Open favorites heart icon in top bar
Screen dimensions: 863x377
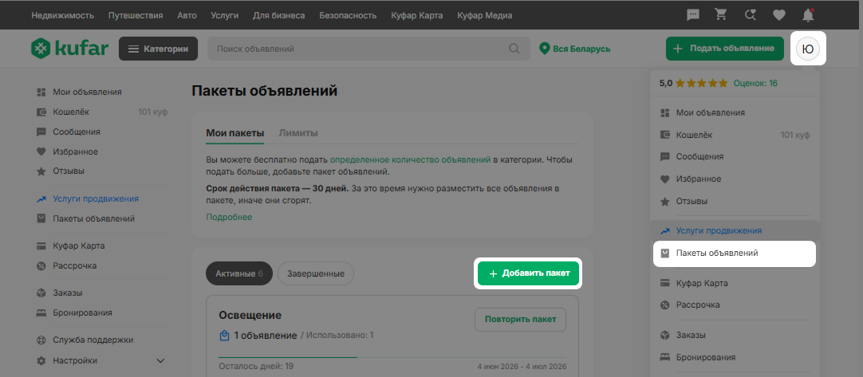tap(778, 15)
